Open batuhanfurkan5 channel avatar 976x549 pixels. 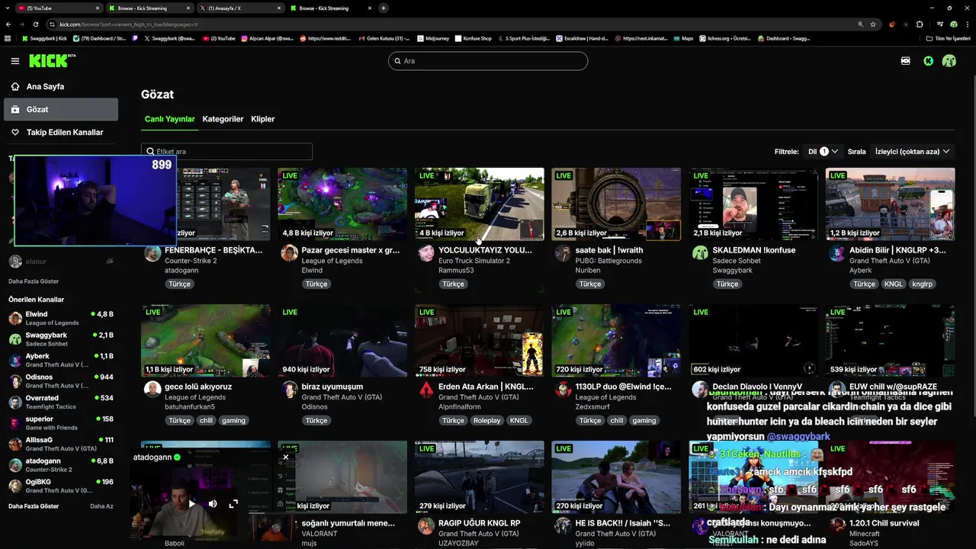coord(152,390)
